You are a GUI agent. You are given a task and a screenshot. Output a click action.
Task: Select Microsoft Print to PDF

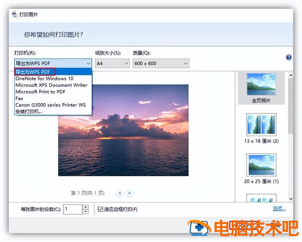(53, 92)
